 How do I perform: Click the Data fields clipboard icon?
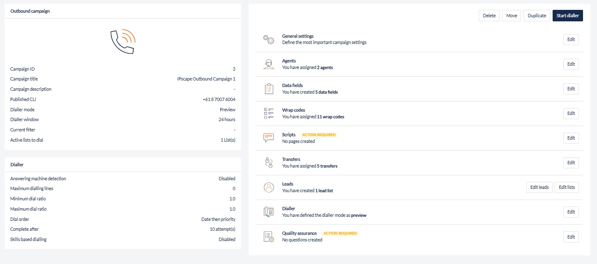pyautogui.click(x=268, y=89)
